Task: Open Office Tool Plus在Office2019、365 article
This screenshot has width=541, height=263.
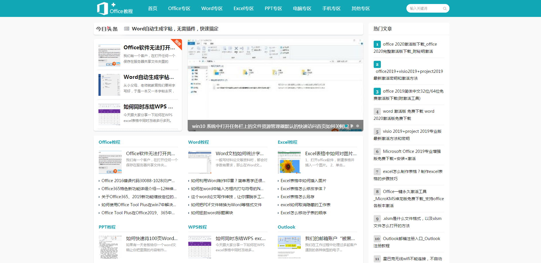Action: pyautogui.click(x=138, y=213)
